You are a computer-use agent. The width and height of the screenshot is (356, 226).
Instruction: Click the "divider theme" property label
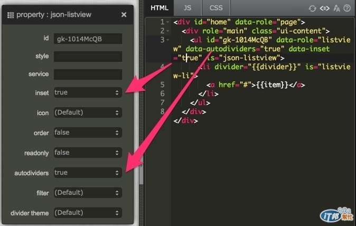click(x=30, y=213)
